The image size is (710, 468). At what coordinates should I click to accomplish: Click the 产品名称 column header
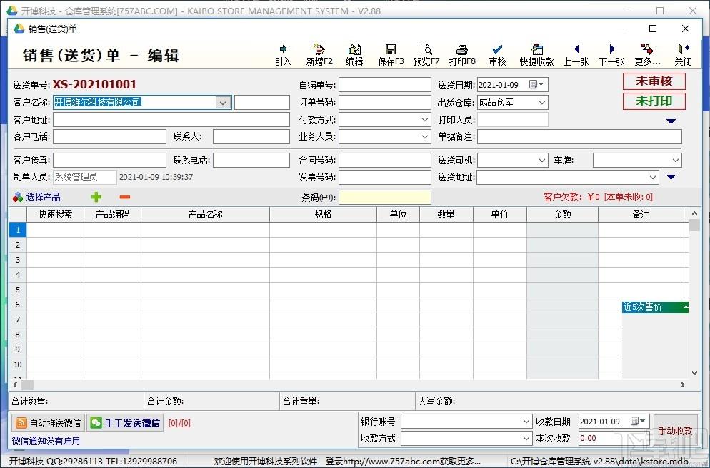coord(206,214)
